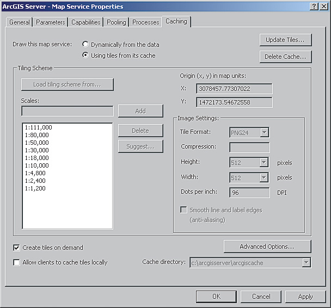This screenshot has height=308, width=331.
Task: Click the Suggest scales button
Action: click(x=140, y=146)
